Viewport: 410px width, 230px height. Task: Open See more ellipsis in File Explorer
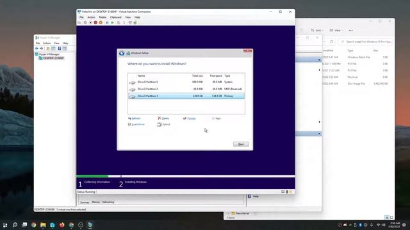351,31
